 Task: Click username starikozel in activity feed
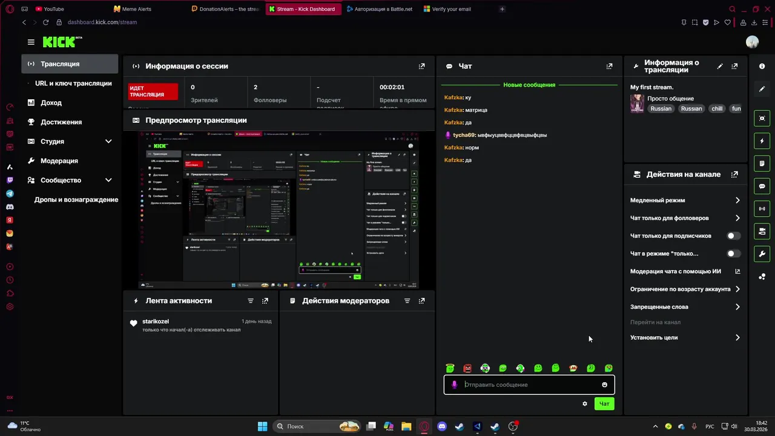coord(156,322)
